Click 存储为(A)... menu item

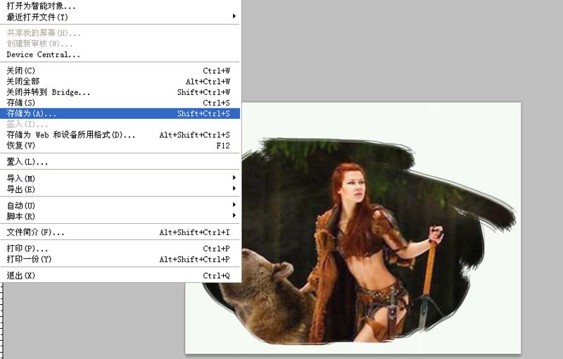click(x=32, y=113)
